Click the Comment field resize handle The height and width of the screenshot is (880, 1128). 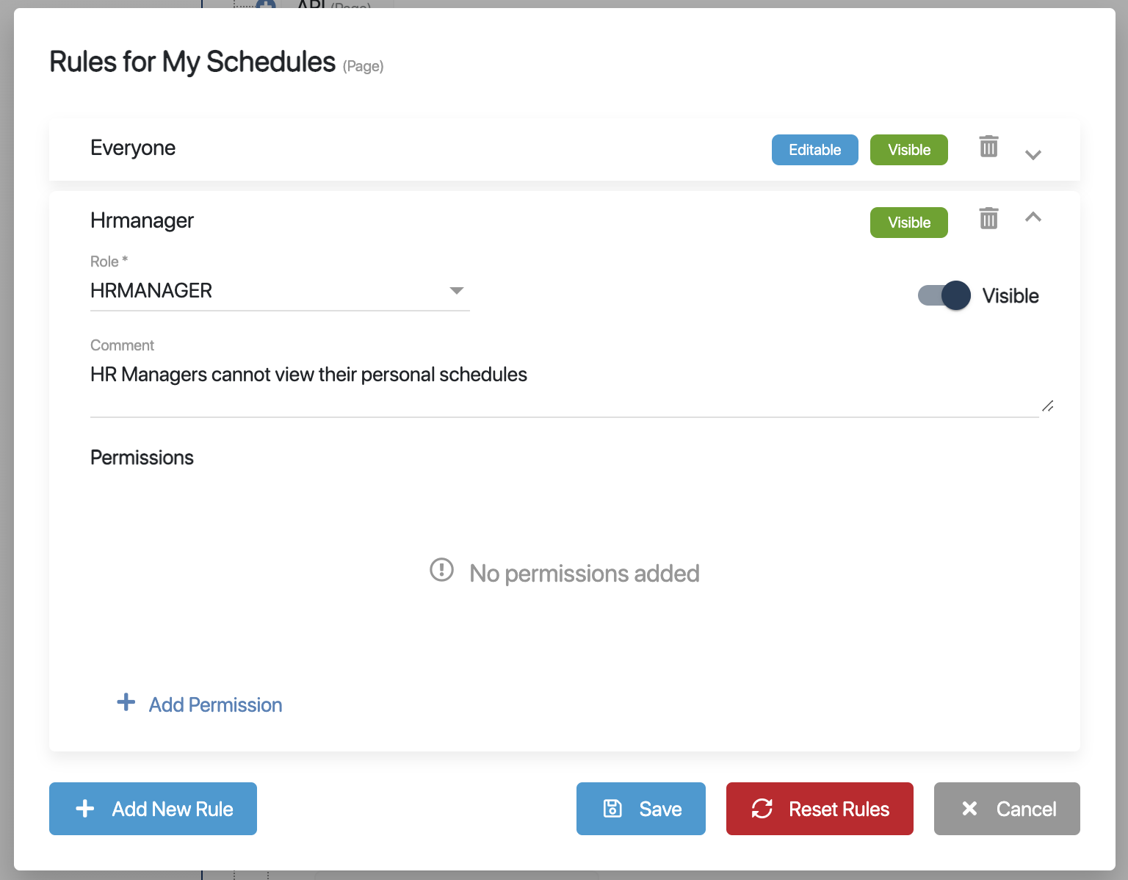pyautogui.click(x=1048, y=406)
